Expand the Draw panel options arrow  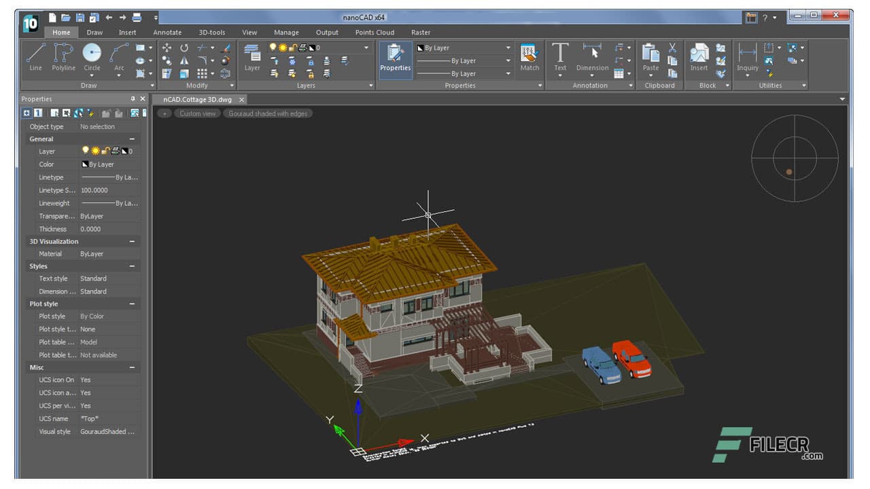click(x=152, y=86)
